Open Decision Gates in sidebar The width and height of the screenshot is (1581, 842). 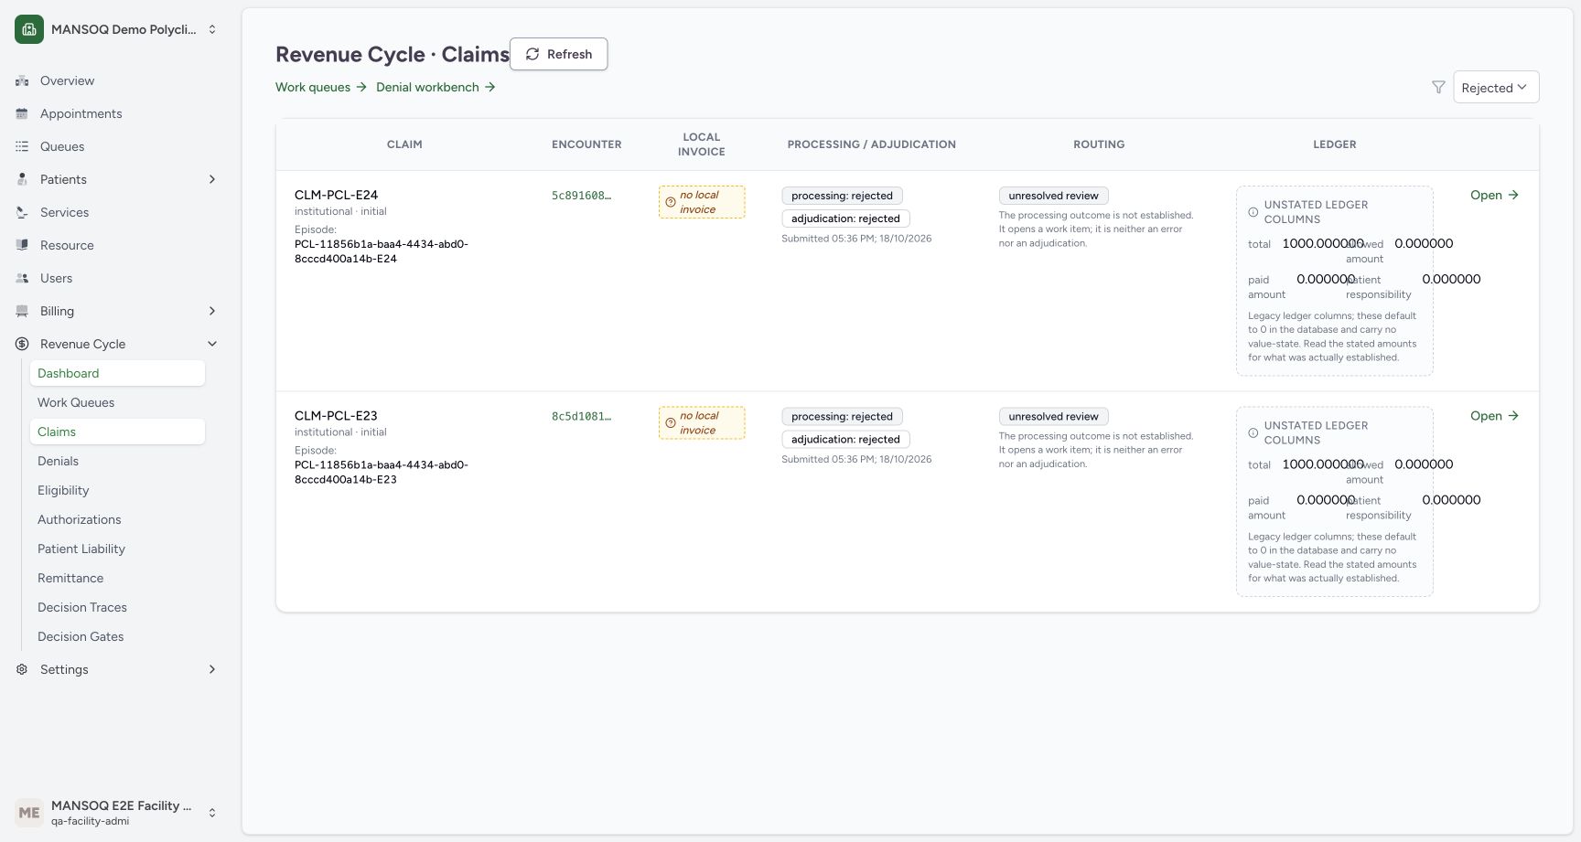pyautogui.click(x=117, y=636)
